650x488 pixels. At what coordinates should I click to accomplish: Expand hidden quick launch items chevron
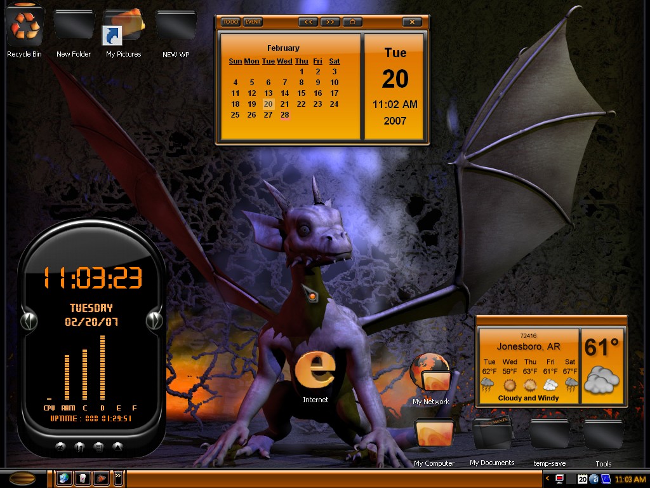117,476
